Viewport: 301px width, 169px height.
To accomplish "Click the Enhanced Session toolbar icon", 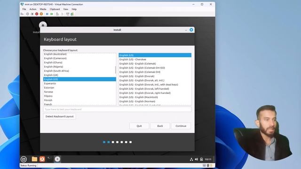I will 68,14.
